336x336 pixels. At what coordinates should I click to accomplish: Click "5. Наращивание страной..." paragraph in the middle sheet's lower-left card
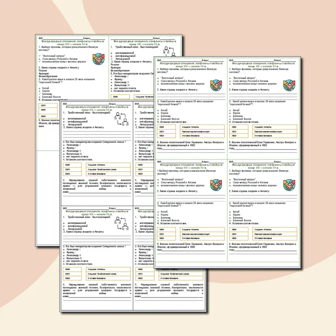click(x=97, y=290)
